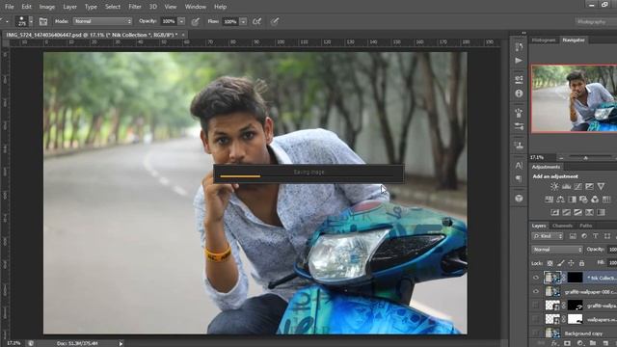The height and width of the screenshot is (347, 617).
Task: Add a Levels adjustment
Action: 566,186
